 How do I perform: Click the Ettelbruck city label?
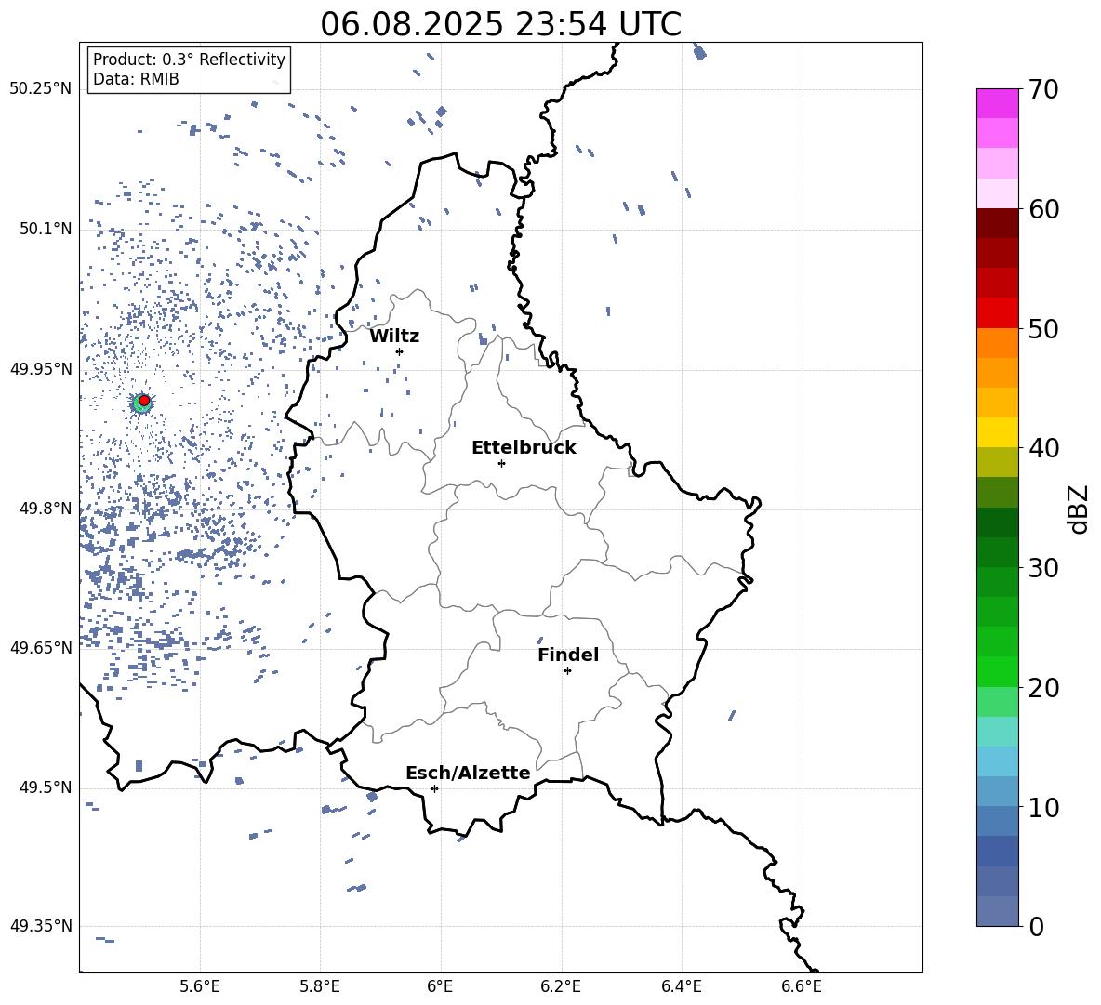tap(524, 448)
